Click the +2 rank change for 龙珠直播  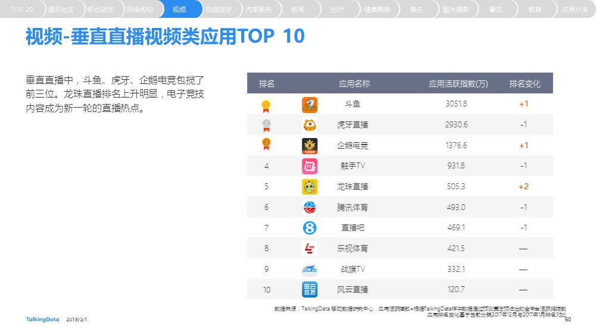tap(523, 186)
